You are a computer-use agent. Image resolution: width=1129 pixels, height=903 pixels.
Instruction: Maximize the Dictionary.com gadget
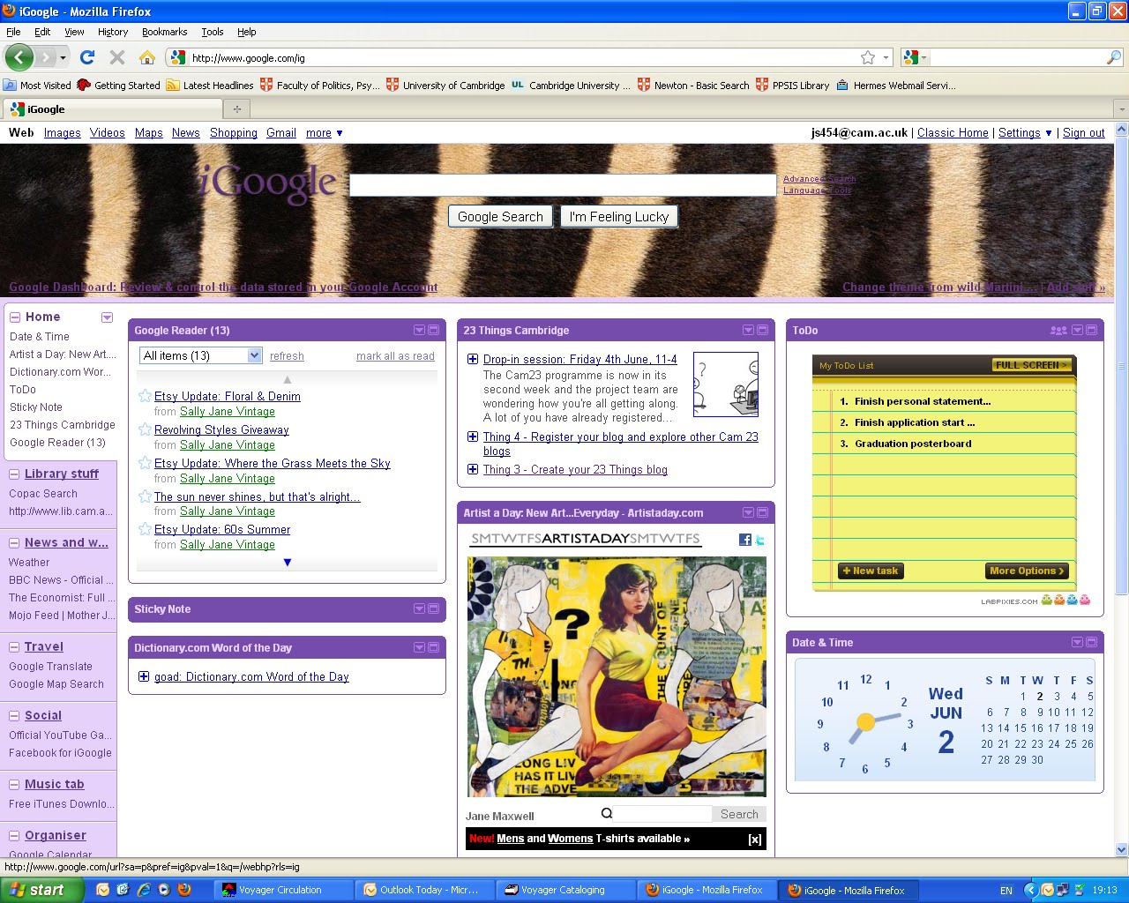[433, 647]
